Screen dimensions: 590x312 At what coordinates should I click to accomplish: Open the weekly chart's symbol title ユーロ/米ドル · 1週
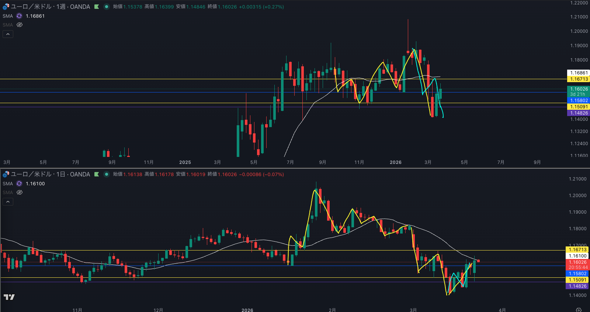(50, 7)
